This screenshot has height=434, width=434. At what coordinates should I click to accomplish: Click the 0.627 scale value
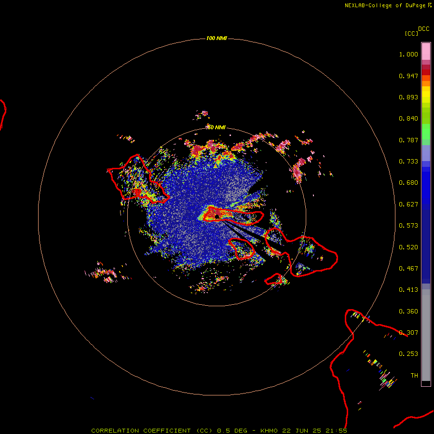tap(408, 204)
